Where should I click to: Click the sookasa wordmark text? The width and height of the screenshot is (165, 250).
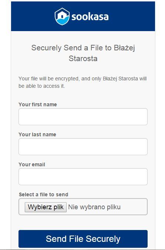coord(90,17)
